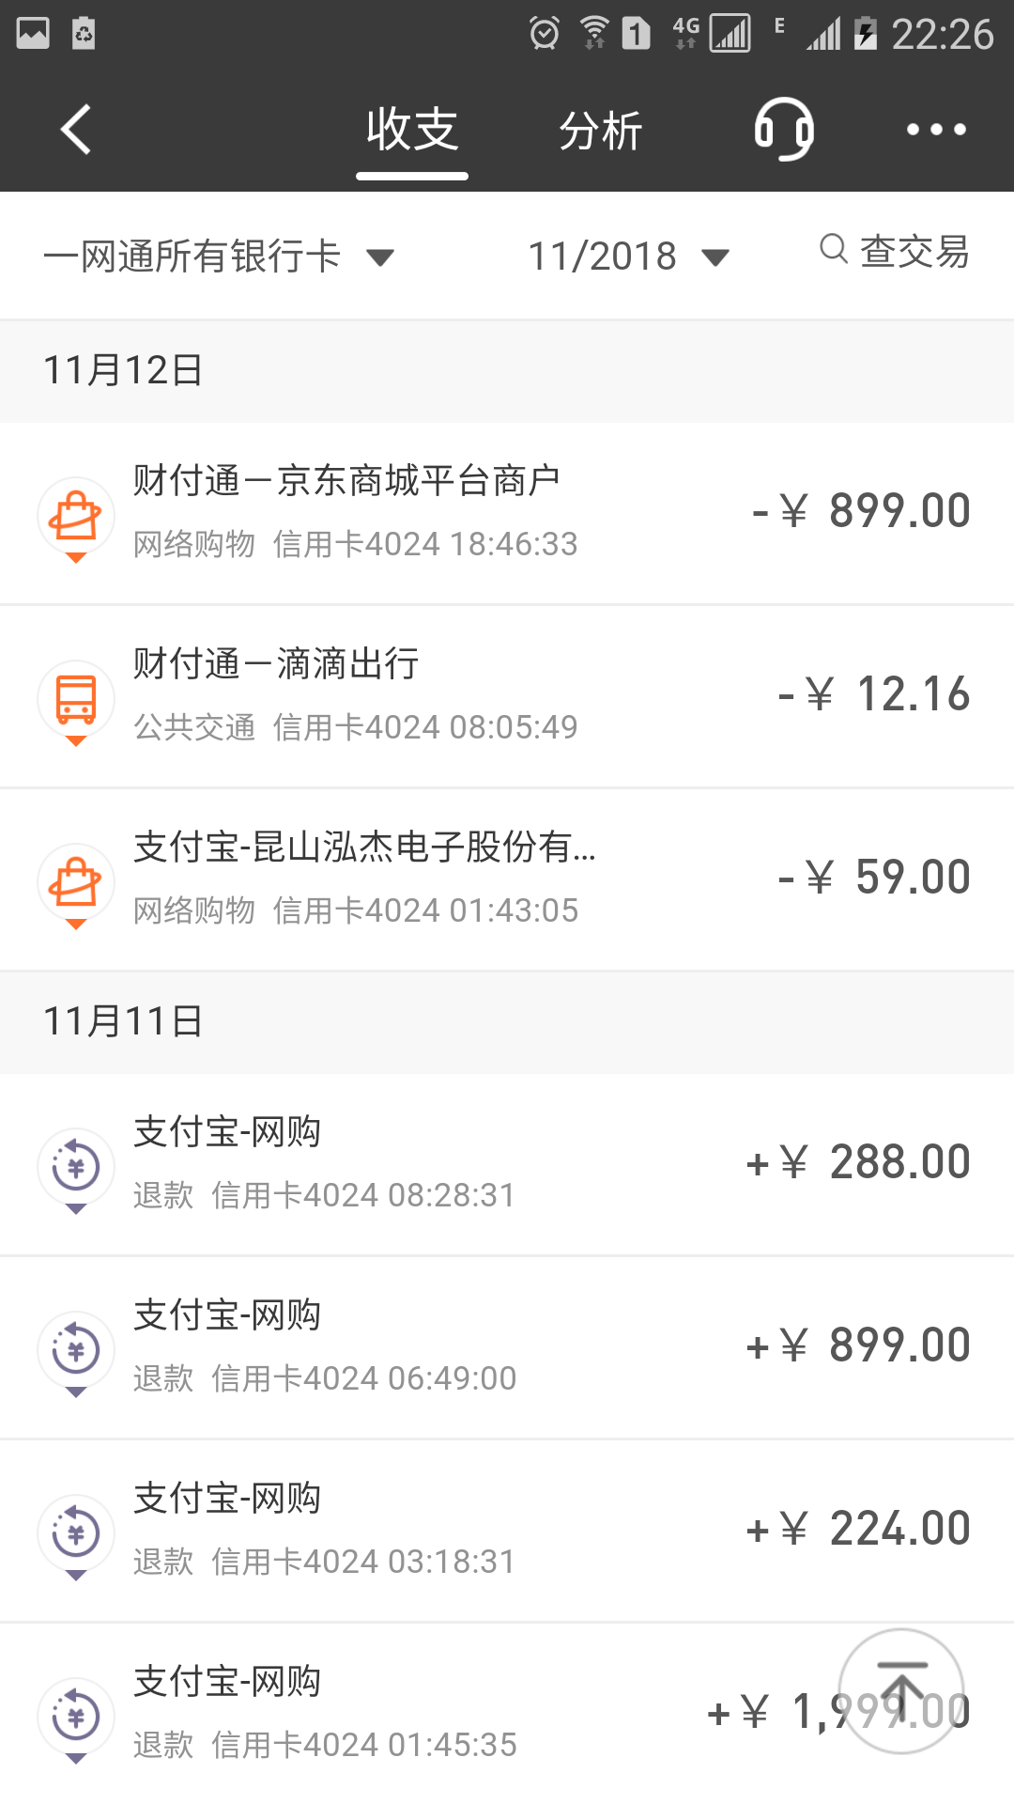The width and height of the screenshot is (1014, 1804).
Task: Tap the 查交易 search link
Action: click(x=914, y=251)
